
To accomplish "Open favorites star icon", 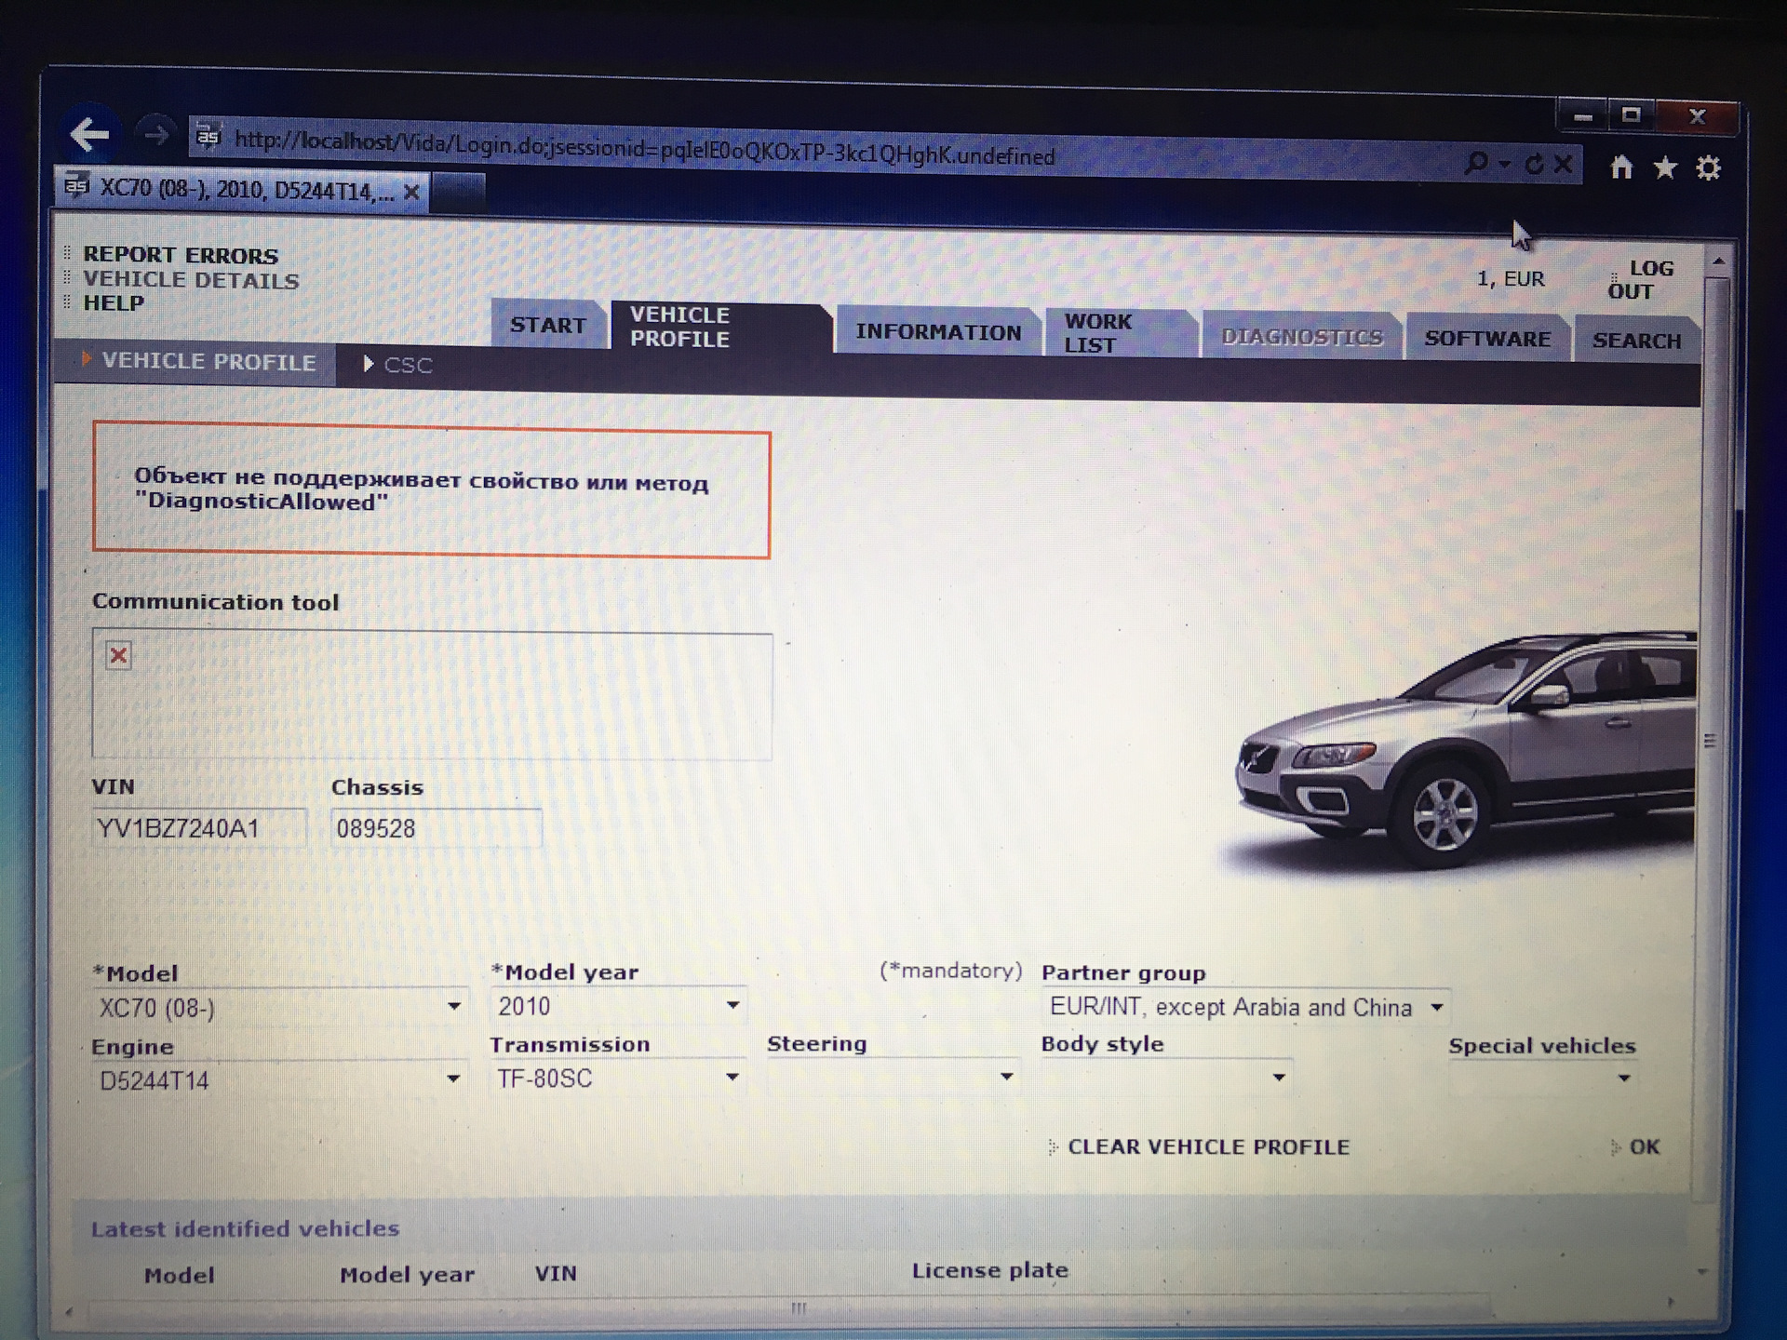I will (1665, 167).
